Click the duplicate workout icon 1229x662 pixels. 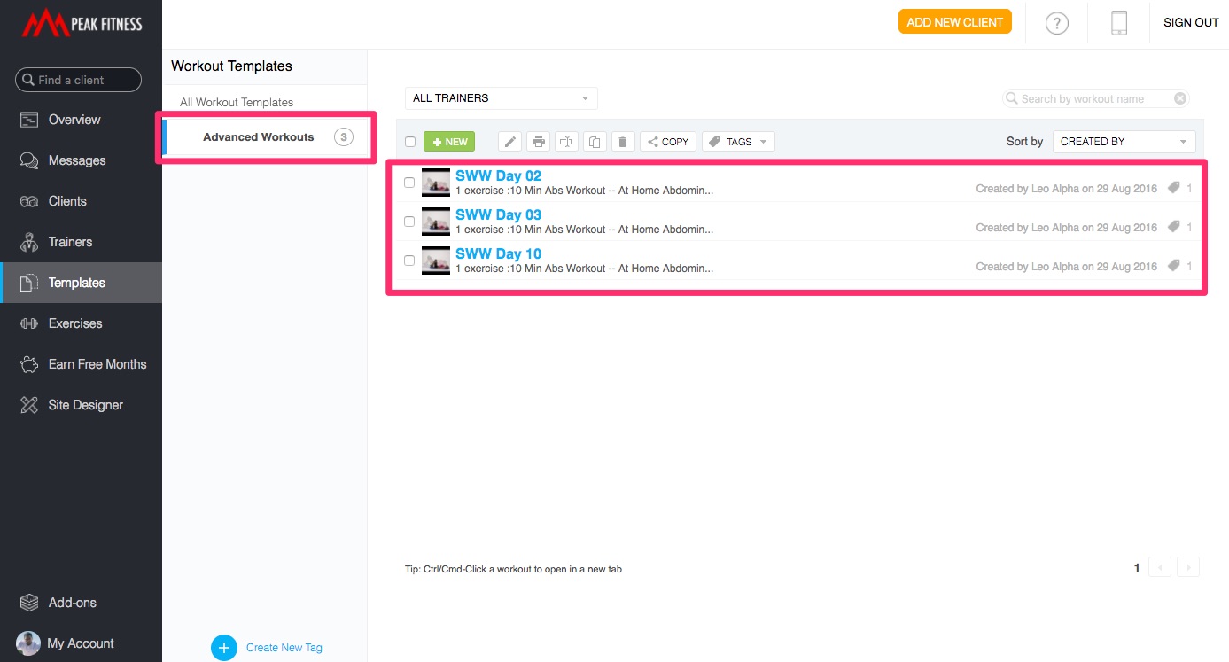pyautogui.click(x=595, y=142)
